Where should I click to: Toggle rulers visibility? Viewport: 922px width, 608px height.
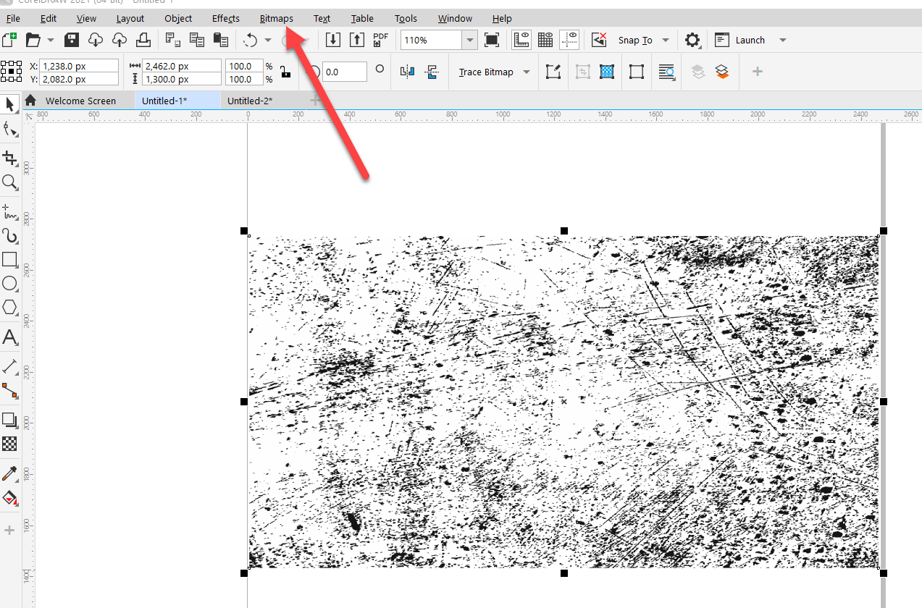[x=521, y=40]
